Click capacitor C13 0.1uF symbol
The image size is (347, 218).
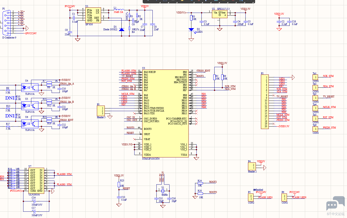coord(119,197)
